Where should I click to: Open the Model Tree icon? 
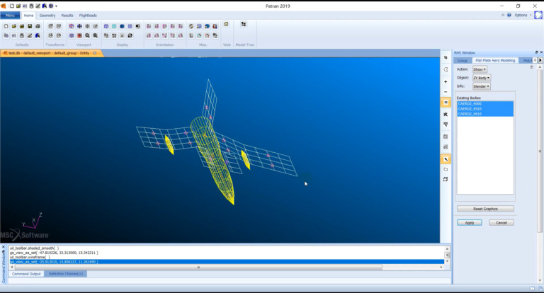[x=244, y=24]
